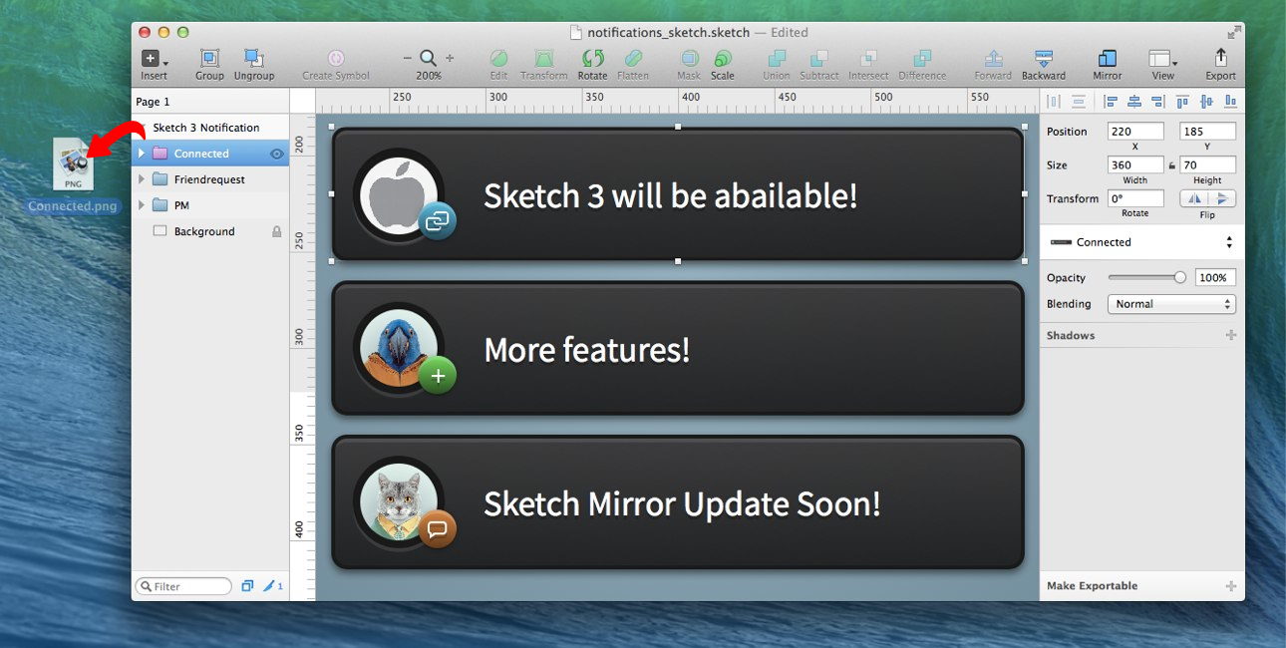
Task: Select the Background layer
Action: (210, 231)
